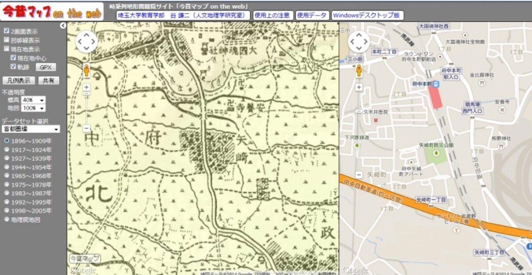This screenshot has height=275, width=532.
Task: Pan the old map to the right
Action: 93,42
